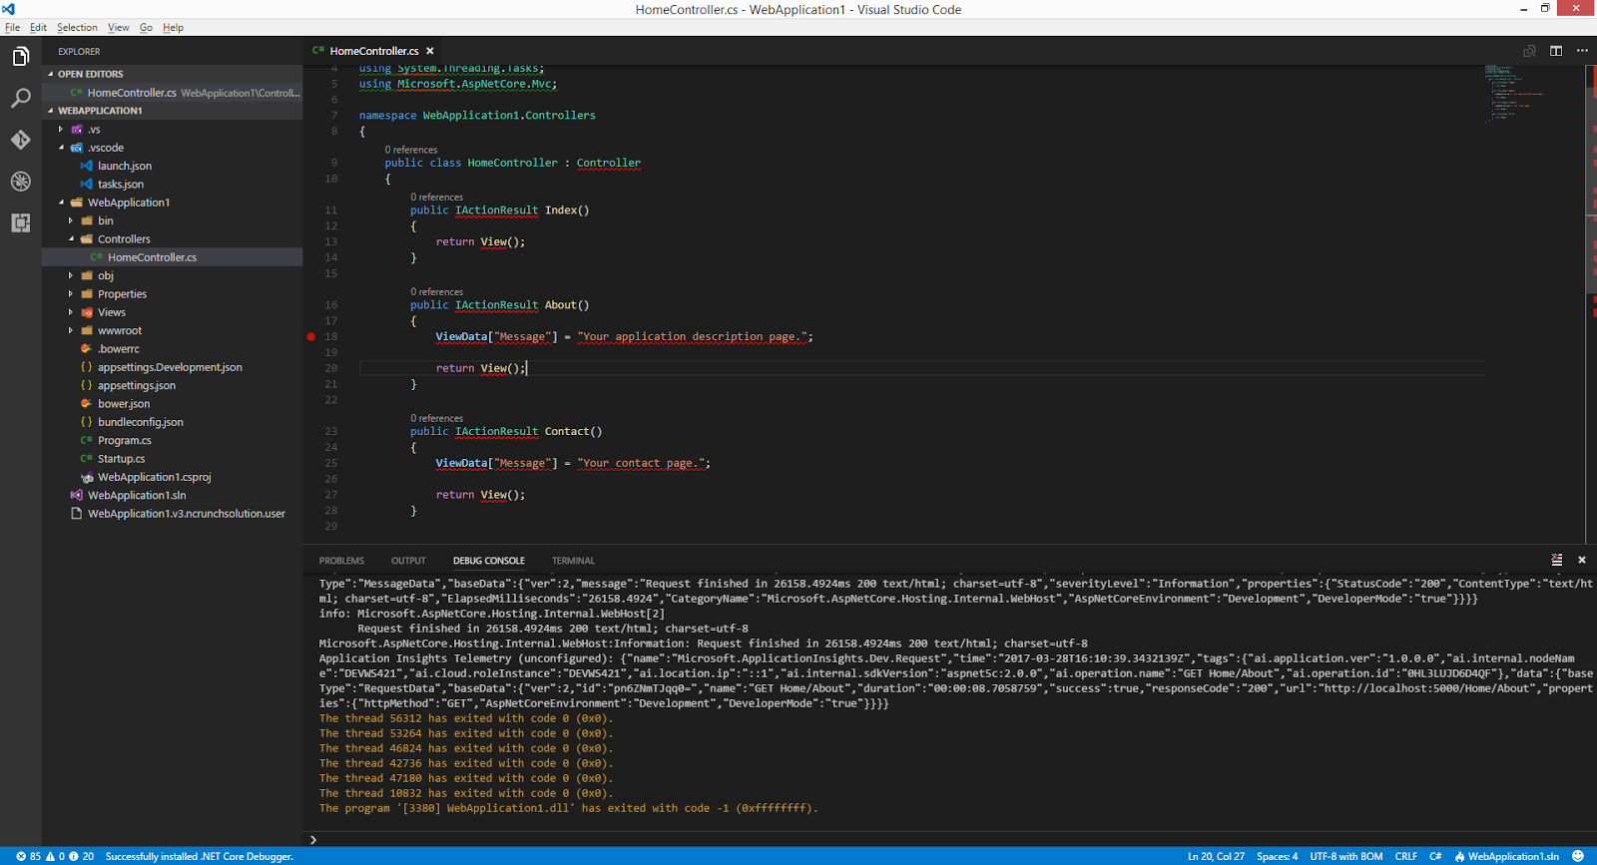The image size is (1597, 865).
Task: Expand the wwwroot folder
Action: (71, 330)
